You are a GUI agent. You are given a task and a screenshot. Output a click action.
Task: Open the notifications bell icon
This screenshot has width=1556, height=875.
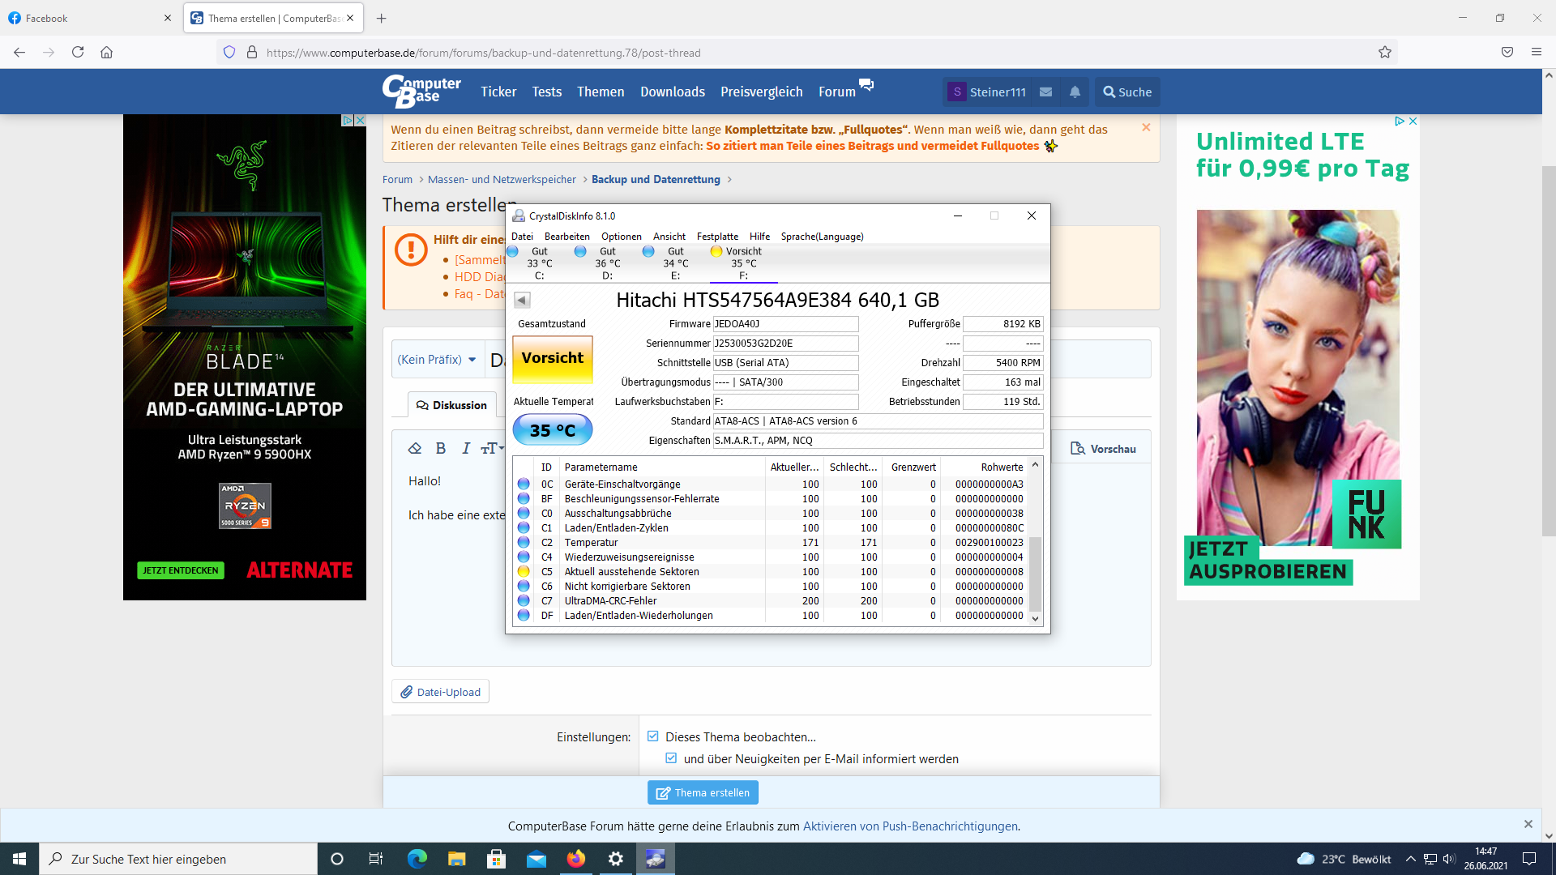pyautogui.click(x=1075, y=92)
